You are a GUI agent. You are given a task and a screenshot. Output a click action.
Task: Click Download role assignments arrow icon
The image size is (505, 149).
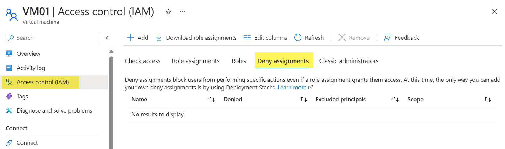click(159, 38)
